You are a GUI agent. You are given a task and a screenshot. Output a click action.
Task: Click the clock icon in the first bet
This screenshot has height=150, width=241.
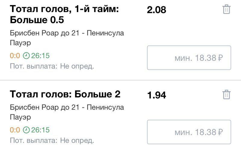(x=27, y=56)
